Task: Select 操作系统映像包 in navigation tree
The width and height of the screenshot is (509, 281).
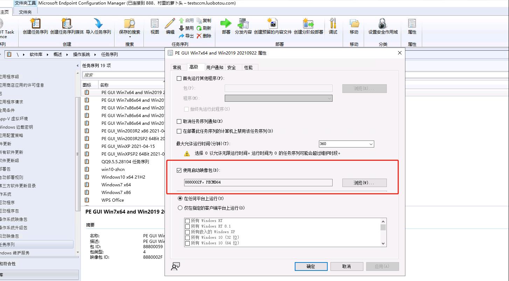Action: pyautogui.click(x=14, y=219)
